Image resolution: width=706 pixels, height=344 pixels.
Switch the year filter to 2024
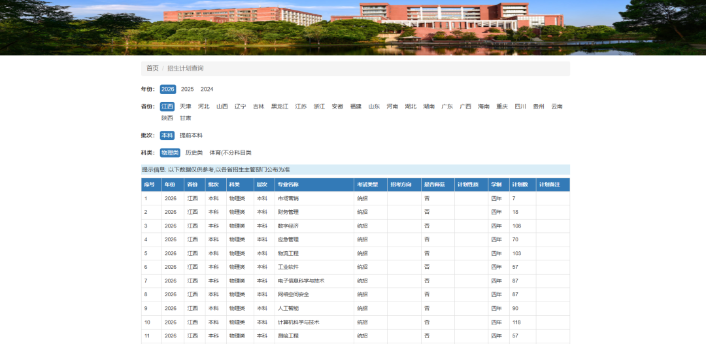tap(207, 89)
